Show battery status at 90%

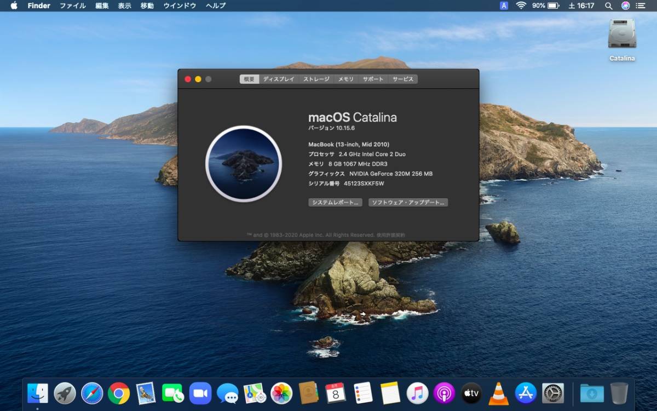point(545,5)
